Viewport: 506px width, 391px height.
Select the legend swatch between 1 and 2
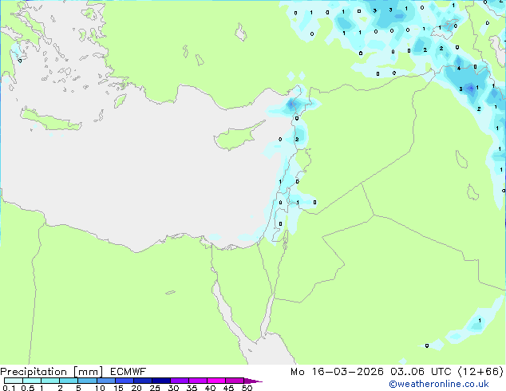pyautogui.click(x=50, y=381)
